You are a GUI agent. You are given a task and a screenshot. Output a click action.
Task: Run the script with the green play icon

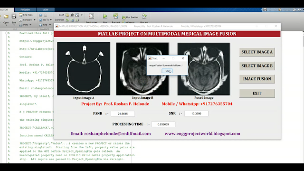pos(105,16)
